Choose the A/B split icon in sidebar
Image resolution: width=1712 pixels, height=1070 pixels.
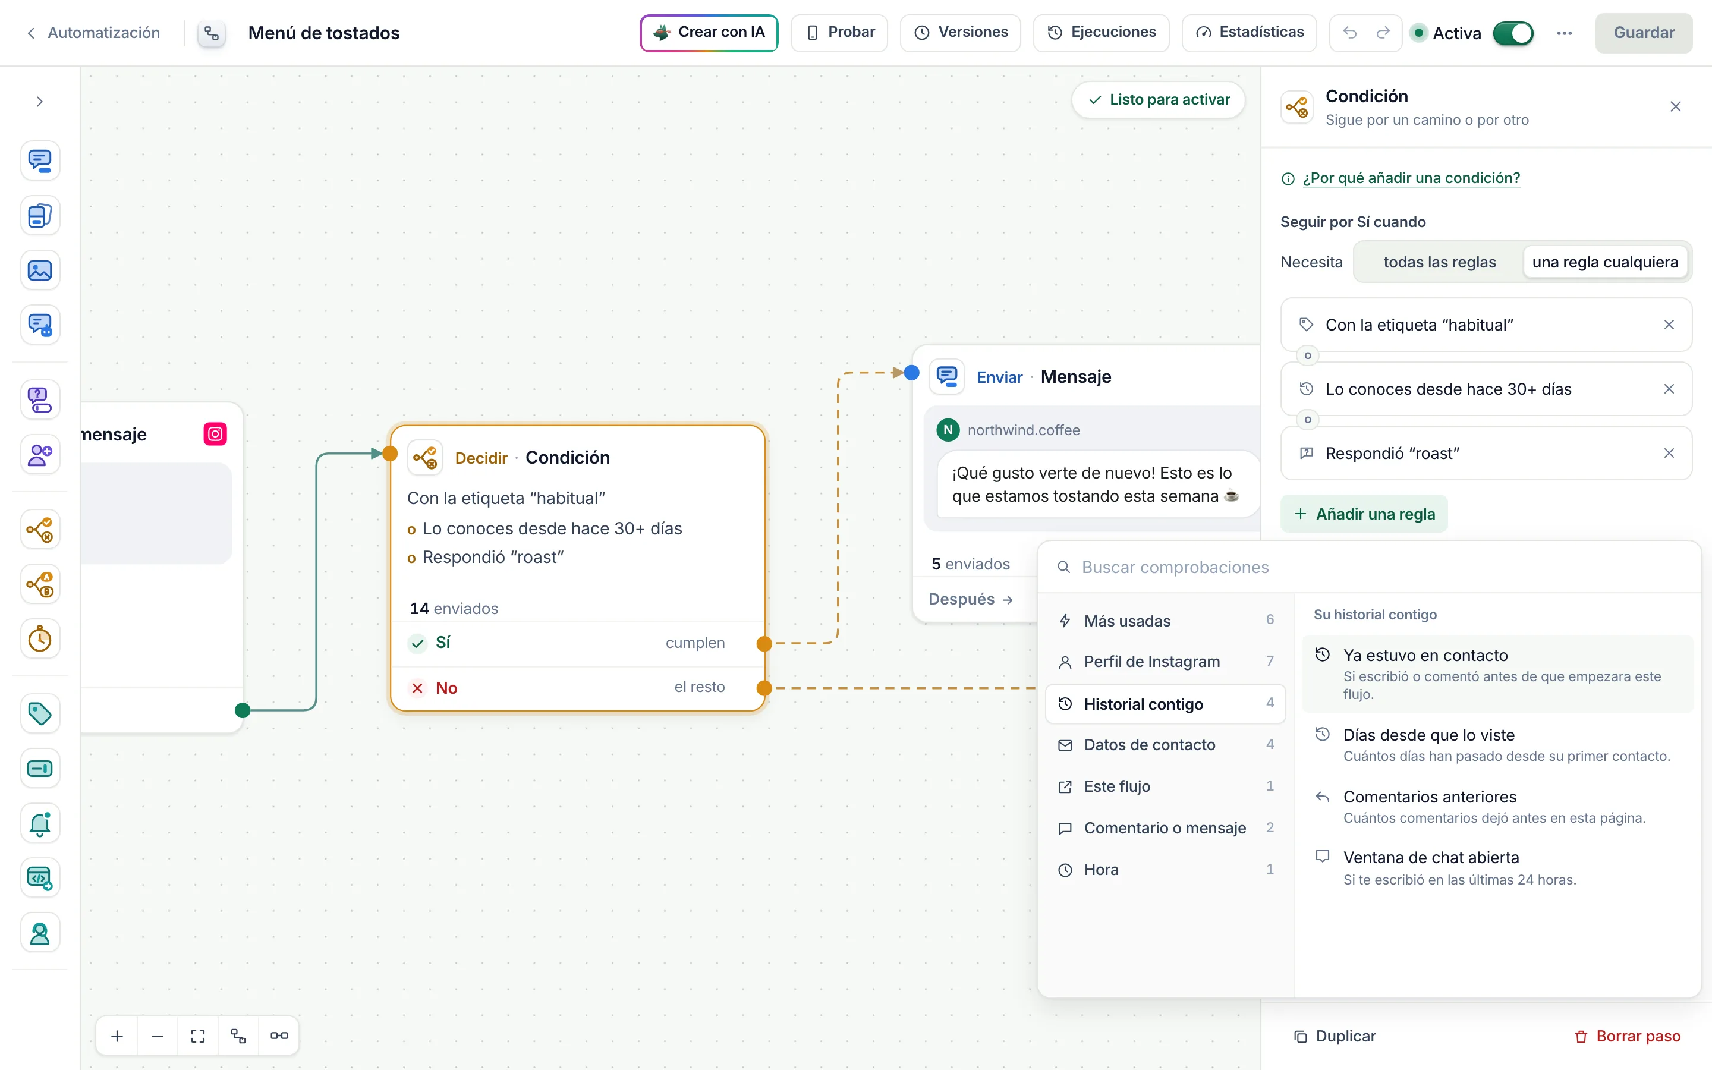(40, 584)
